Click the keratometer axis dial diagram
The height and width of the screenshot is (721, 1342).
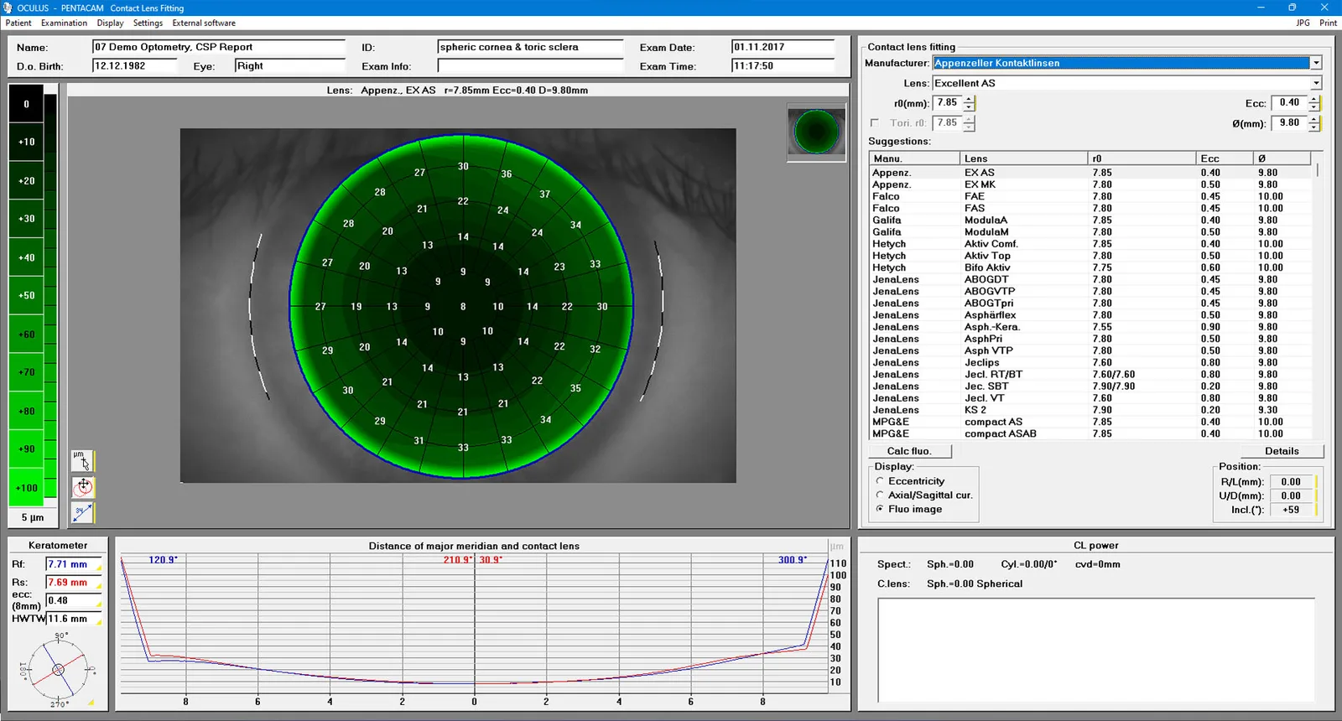58,669
